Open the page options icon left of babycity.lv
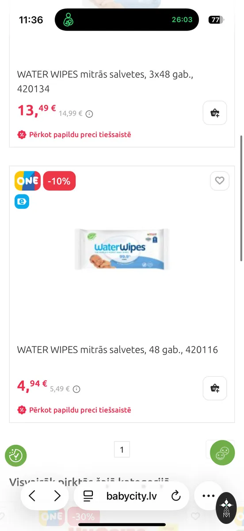This screenshot has width=244, height=531. pyautogui.click(x=88, y=496)
